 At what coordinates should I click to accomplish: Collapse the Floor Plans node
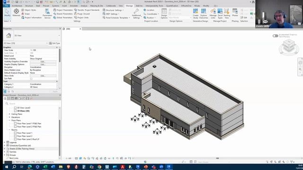pyautogui.click(x=9, y=120)
